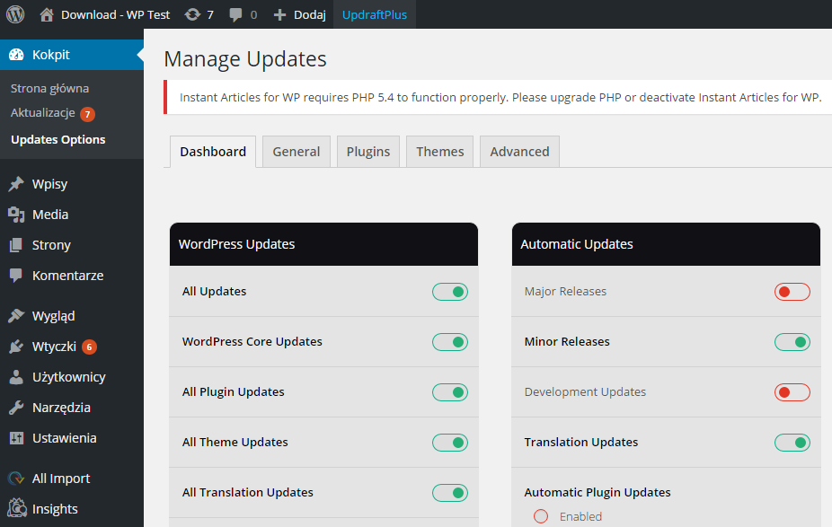The height and width of the screenshot is (527, 832).
Task: Toggle the All Theme Updates switch
Action: click(450, 443)
